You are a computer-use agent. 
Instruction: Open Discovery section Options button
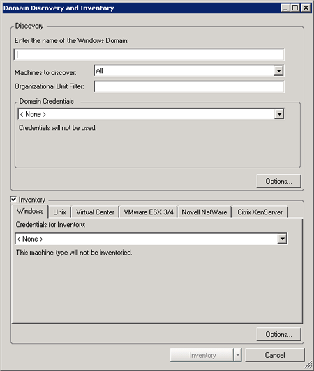[278, 181]
